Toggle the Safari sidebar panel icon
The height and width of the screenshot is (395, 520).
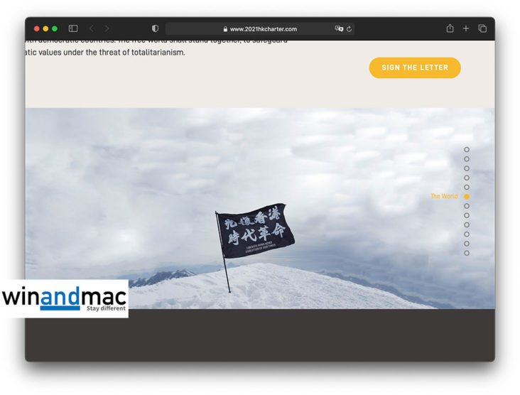coord(73,28)
